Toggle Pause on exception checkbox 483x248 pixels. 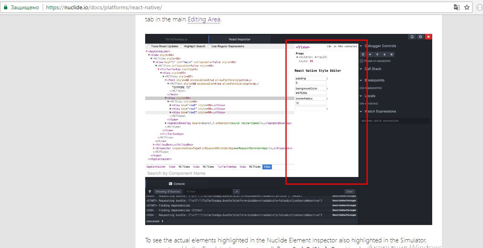point(362,61)
